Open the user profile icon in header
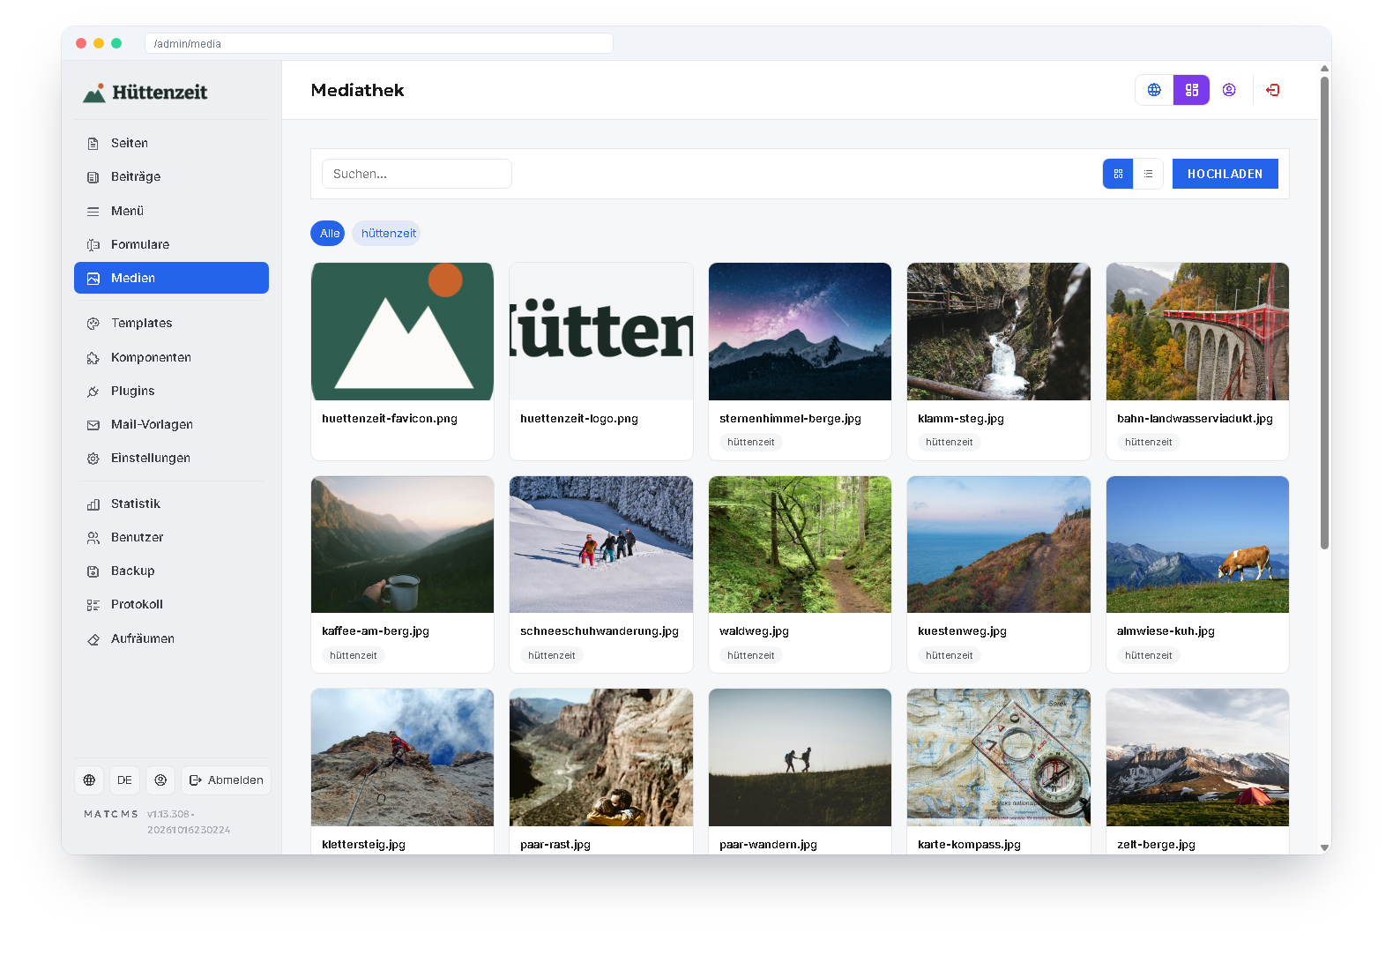The height and width of the screenshot is (970, 1393). (1229, 90)
